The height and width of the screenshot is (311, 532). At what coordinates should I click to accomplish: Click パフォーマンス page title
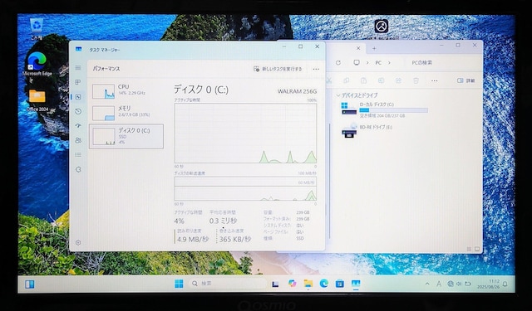click(x=106, y=69)
